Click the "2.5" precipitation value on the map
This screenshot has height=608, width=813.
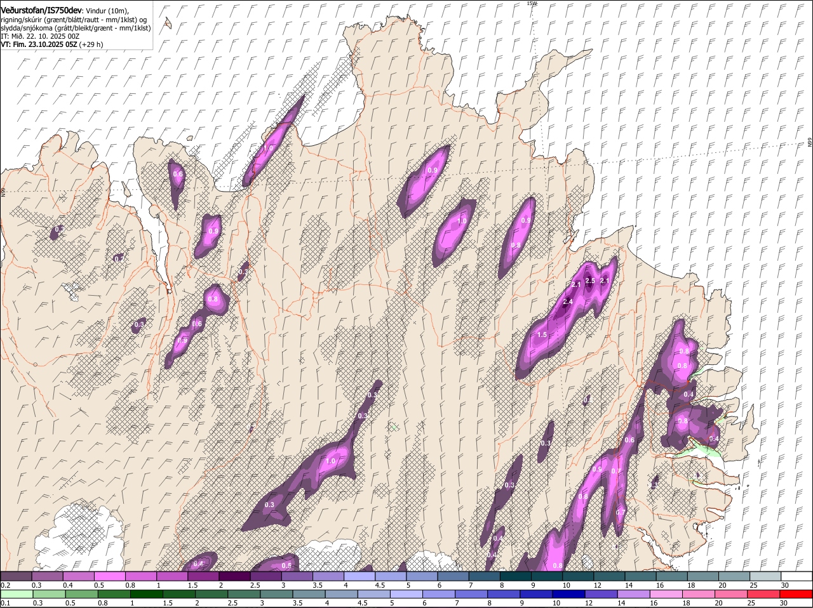(590, 281)
